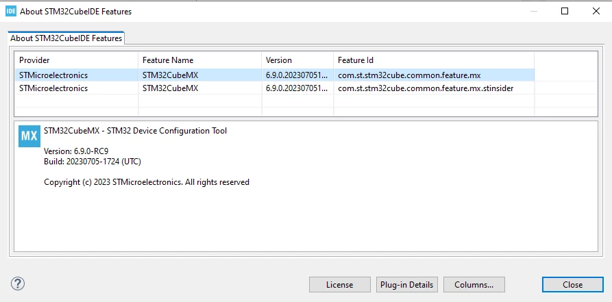612x302 pixels.
Task: Click STMicroelectronics provider in second row
Action: point(53,88)
